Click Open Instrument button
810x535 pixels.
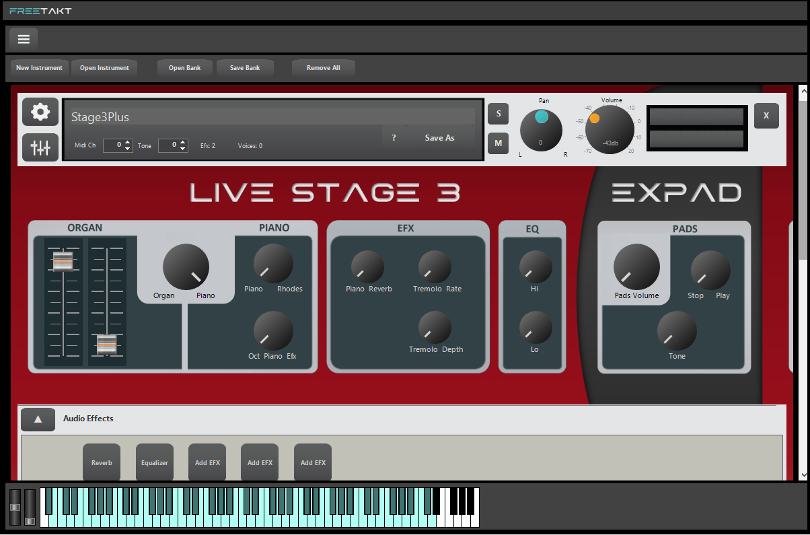[104, 68]
